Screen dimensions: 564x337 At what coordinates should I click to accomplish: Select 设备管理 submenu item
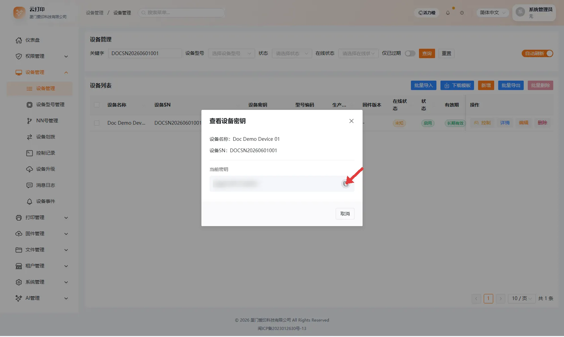click(x=40, y=88)
